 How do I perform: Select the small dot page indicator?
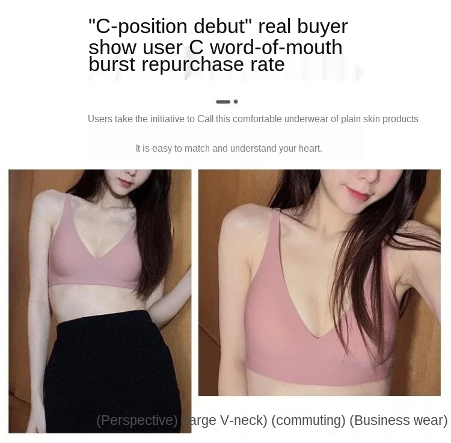click(236, 102)
